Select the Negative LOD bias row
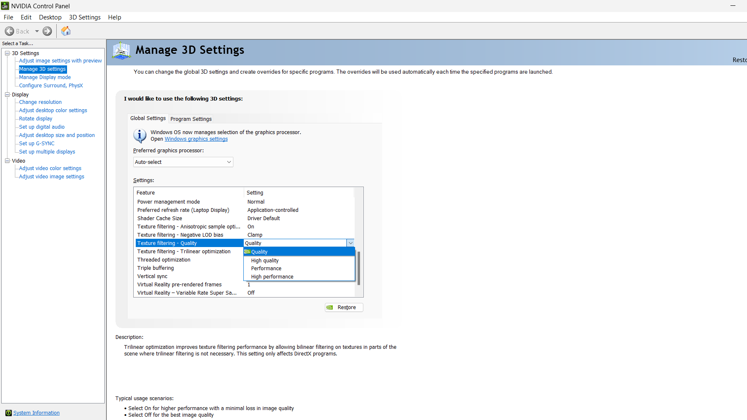 (x=245, y=235)
